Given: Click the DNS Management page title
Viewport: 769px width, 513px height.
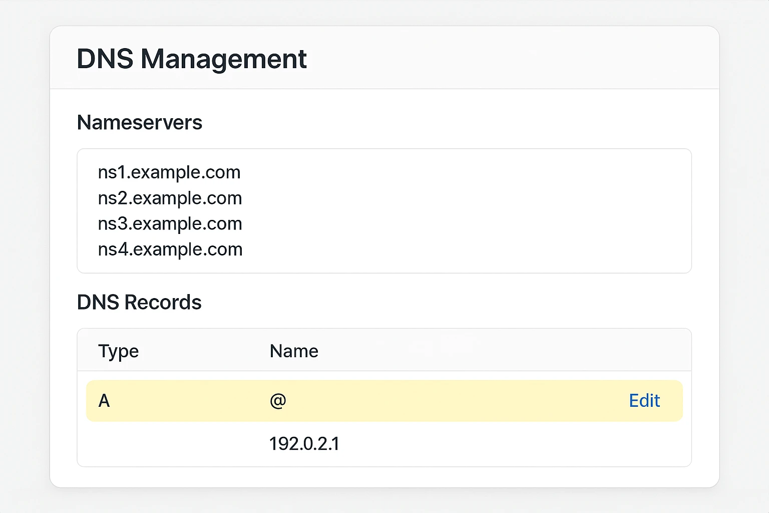Looking at the screenshot, I should (x=192, y=59).
